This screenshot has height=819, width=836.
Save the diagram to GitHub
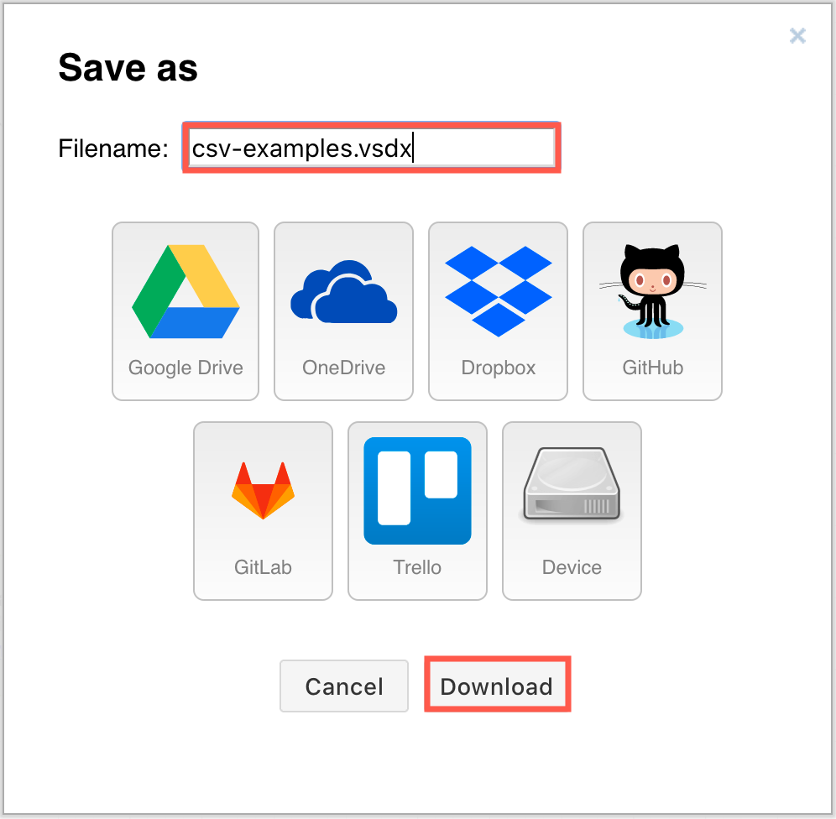click(x=652, y=310)
